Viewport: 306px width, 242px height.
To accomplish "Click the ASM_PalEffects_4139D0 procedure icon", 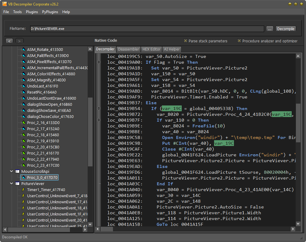I will coord(24,56).
